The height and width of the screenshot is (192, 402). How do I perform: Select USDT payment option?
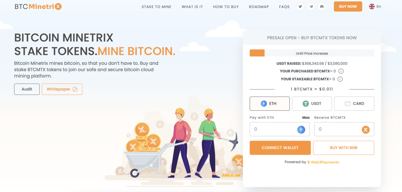[x=312, y=103]
